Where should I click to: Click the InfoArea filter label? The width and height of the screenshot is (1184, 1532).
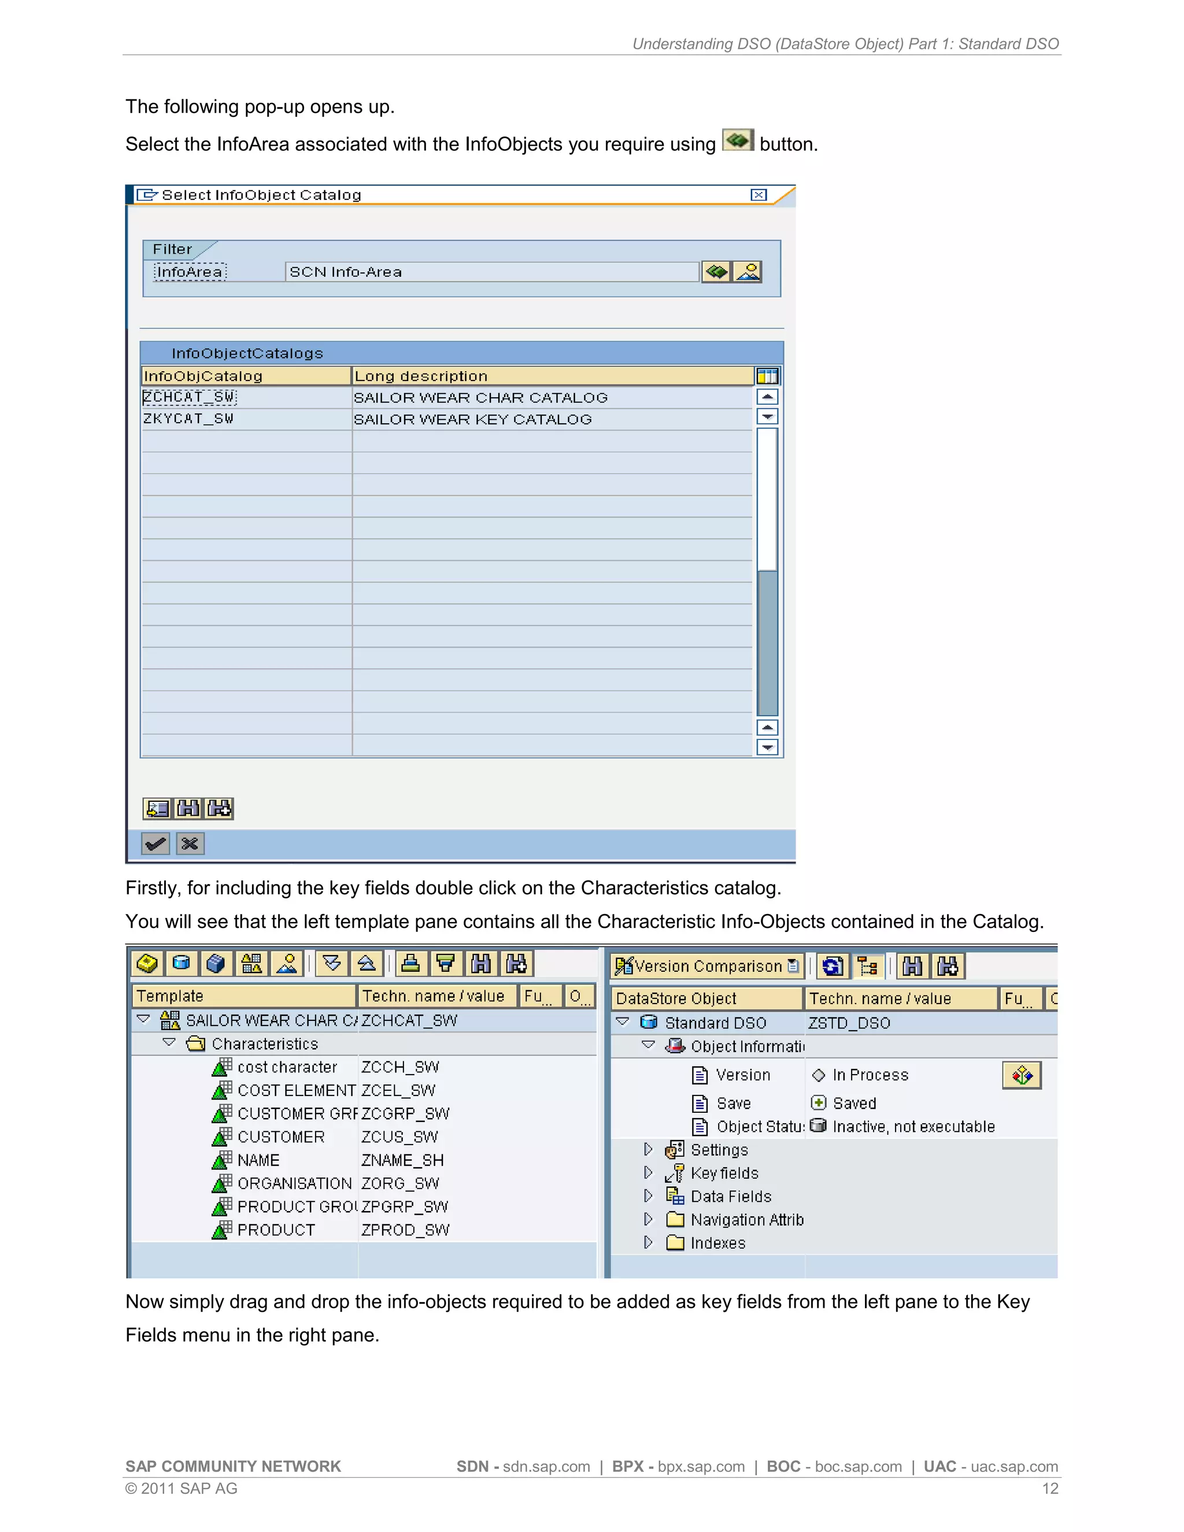pos(190,272)
